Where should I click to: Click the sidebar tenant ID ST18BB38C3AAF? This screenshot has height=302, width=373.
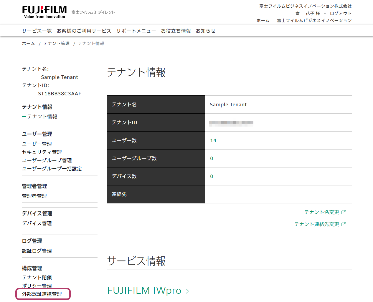click(x=60, y=94)
